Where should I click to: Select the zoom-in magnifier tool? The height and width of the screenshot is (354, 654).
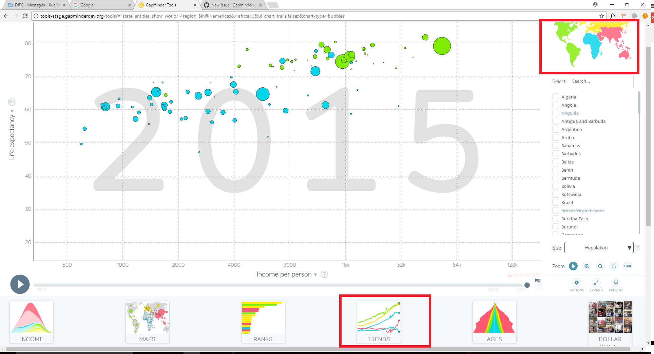click(x=586, y=266)
